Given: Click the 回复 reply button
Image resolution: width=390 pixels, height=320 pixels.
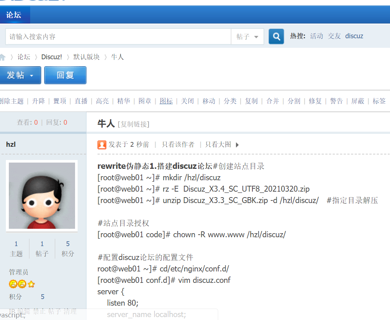Looking at the screenshot, I should tap(65, 75).
